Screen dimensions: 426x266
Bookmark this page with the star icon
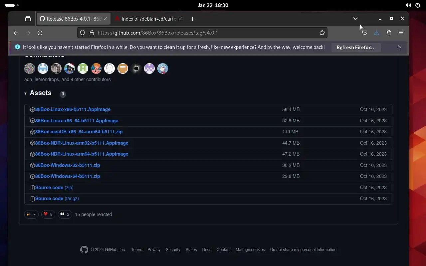pos(322,33)
